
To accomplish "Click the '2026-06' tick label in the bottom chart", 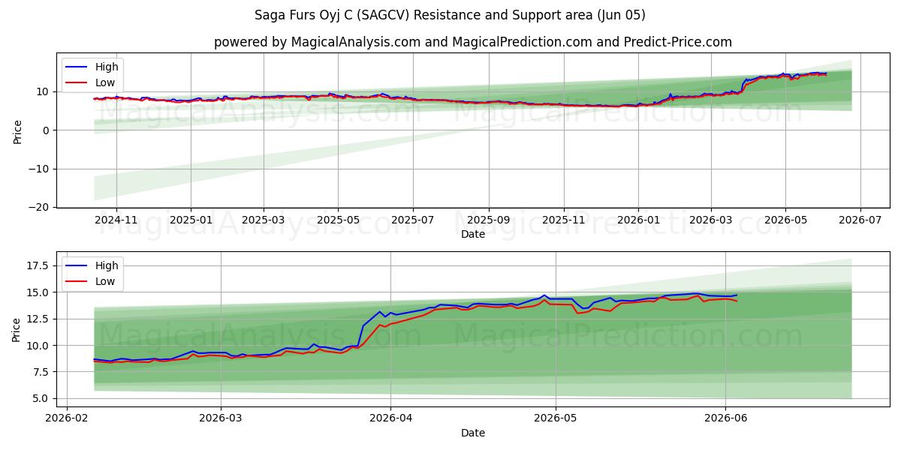I will point(725,418).
